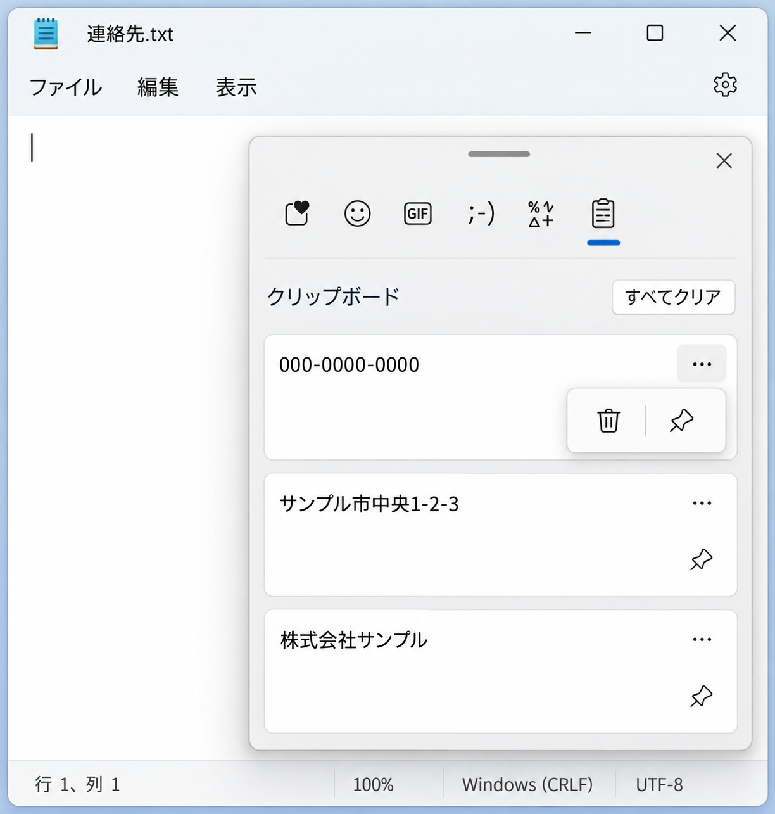The width and height of the screenshot is (775, 814).
Task: Open the 表示 menu
Action: (x=236, y=87)
